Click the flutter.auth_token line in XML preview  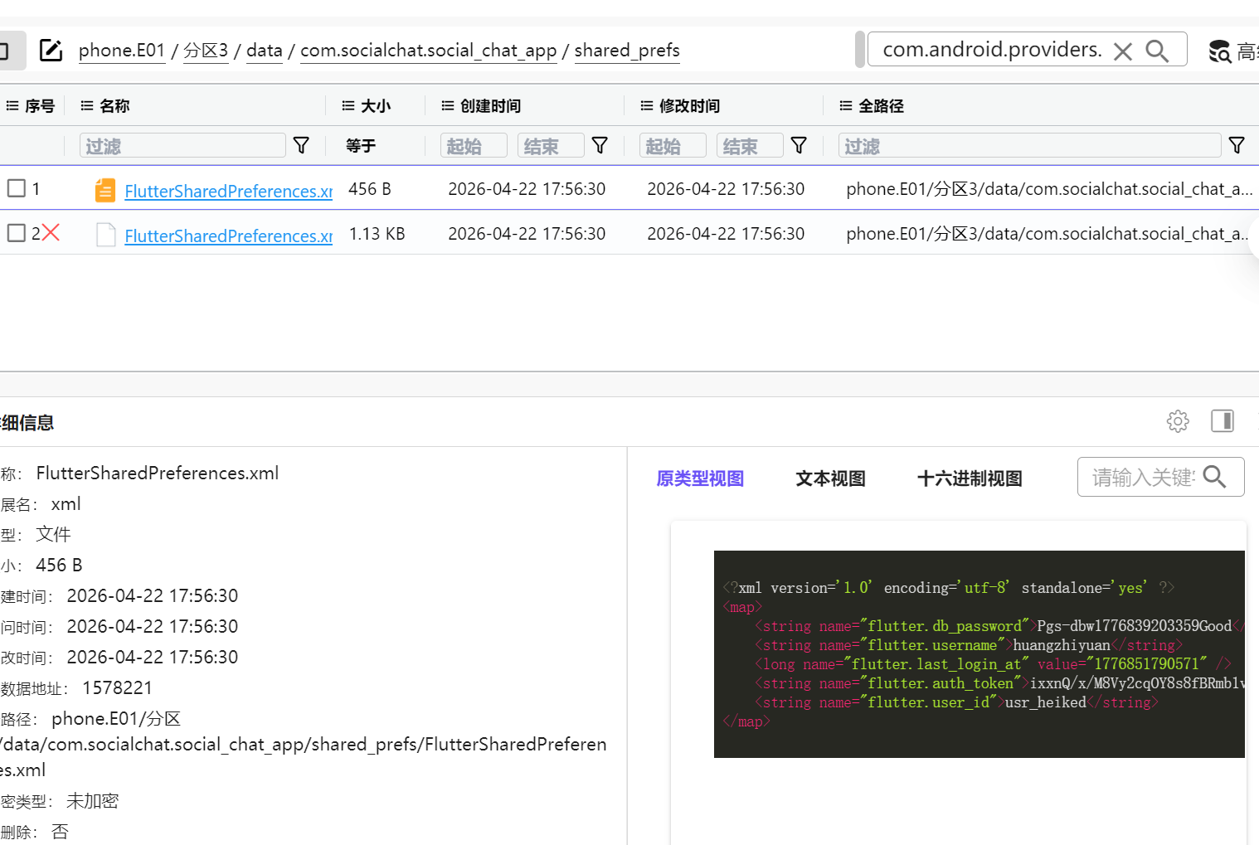point(999,683)
